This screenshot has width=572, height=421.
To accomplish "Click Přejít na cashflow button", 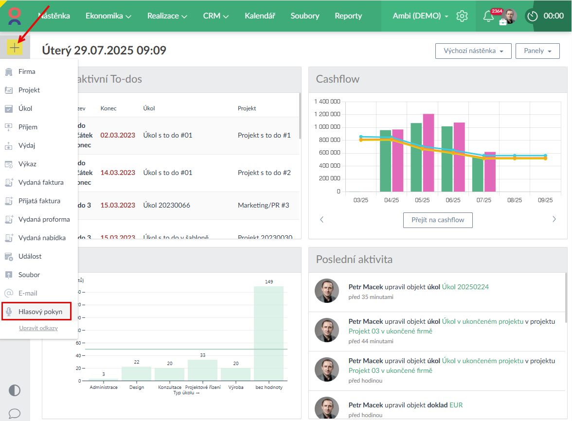I will (438, 220).
